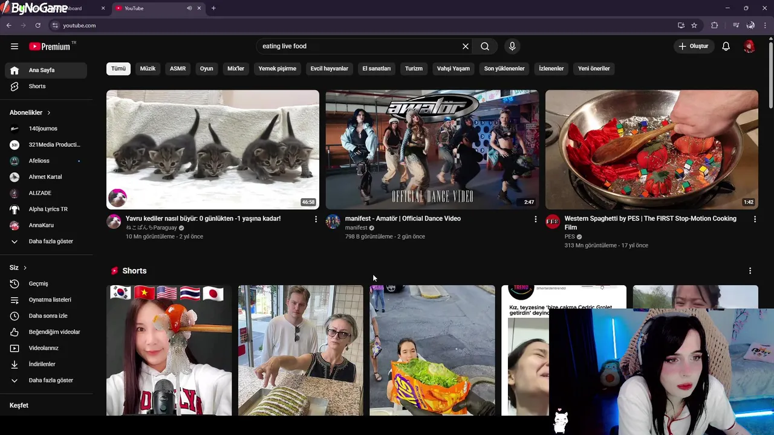Open the account avatar menu
774x435 pixels.
(749, 47)
